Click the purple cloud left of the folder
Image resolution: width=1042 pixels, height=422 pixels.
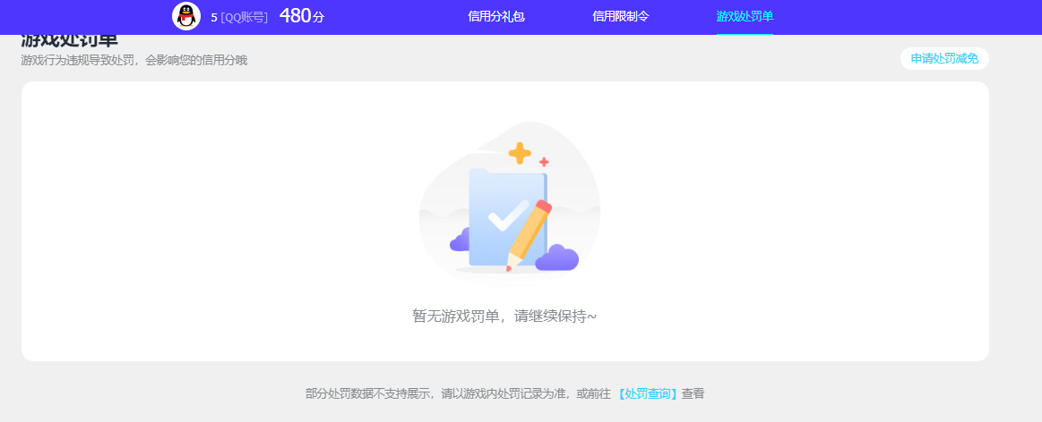click(x=460, y=241)
